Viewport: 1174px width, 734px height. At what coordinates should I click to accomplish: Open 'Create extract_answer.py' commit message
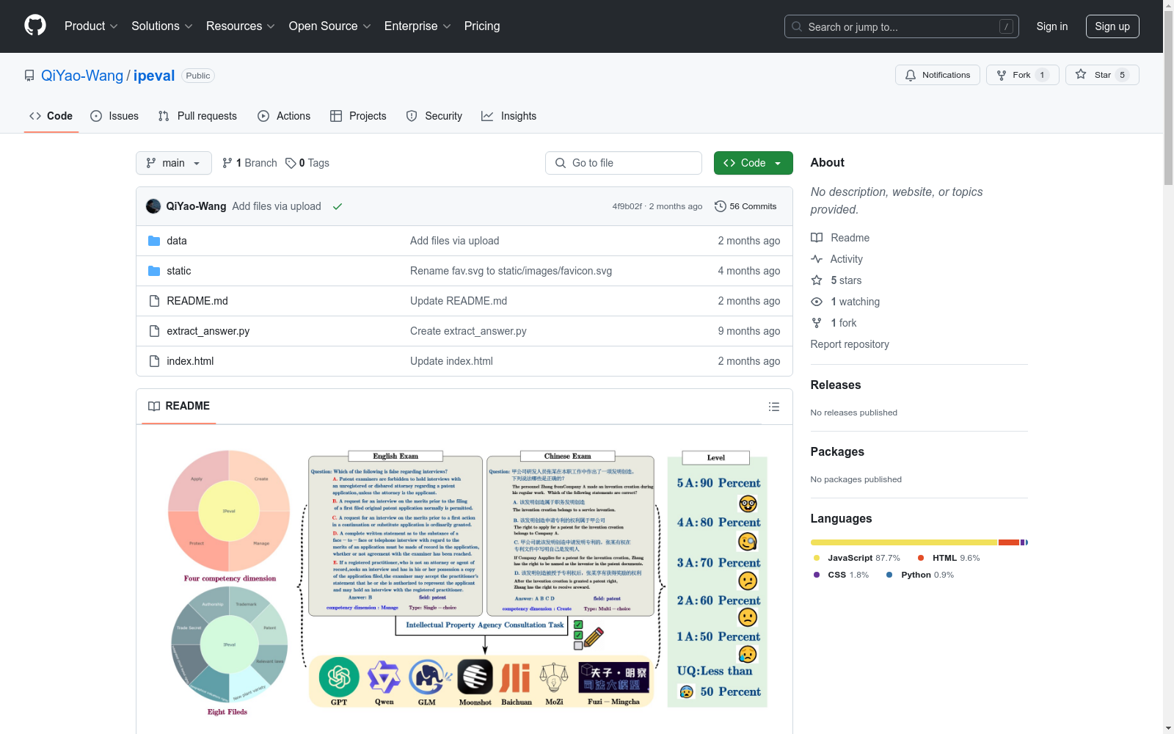click(x=468, y=331)
